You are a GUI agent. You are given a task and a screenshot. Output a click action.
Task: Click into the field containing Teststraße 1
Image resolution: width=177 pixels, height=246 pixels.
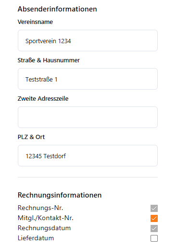point(88,79)
